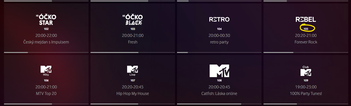Select the MTV Live channel logo
Viewport: 351px width, 106px height.
(133, 71)
